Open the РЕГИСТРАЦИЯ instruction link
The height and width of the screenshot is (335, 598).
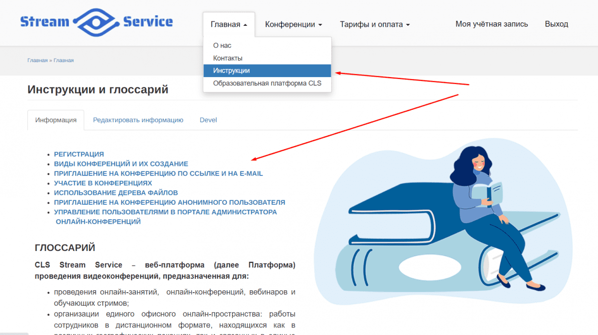pyautogui.click(x=79, y=154)
